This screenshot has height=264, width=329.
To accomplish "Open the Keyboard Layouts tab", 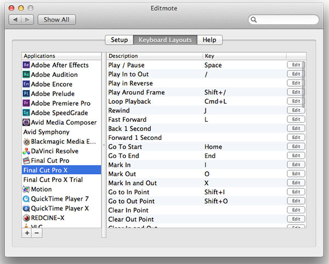I will [x=165, y=40].
